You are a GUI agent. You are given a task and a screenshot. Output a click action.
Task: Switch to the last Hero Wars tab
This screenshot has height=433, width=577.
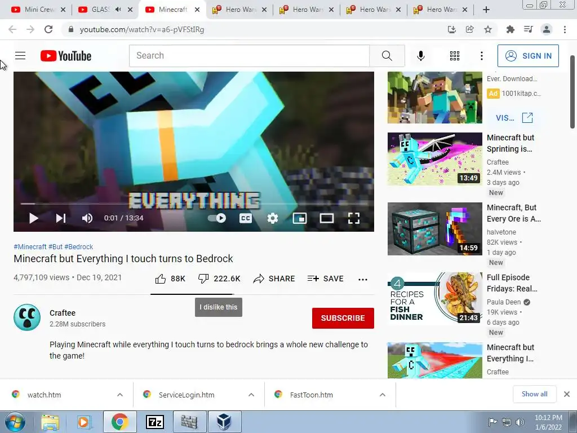[441, 10]
